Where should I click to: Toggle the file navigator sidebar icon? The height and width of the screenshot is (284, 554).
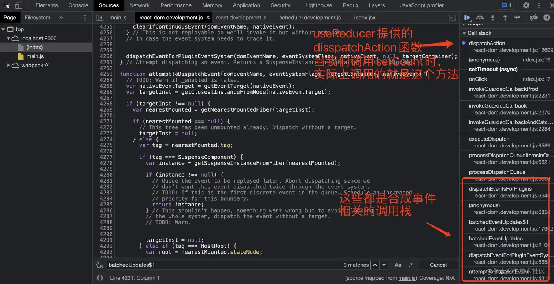click(x=100, y=18)
